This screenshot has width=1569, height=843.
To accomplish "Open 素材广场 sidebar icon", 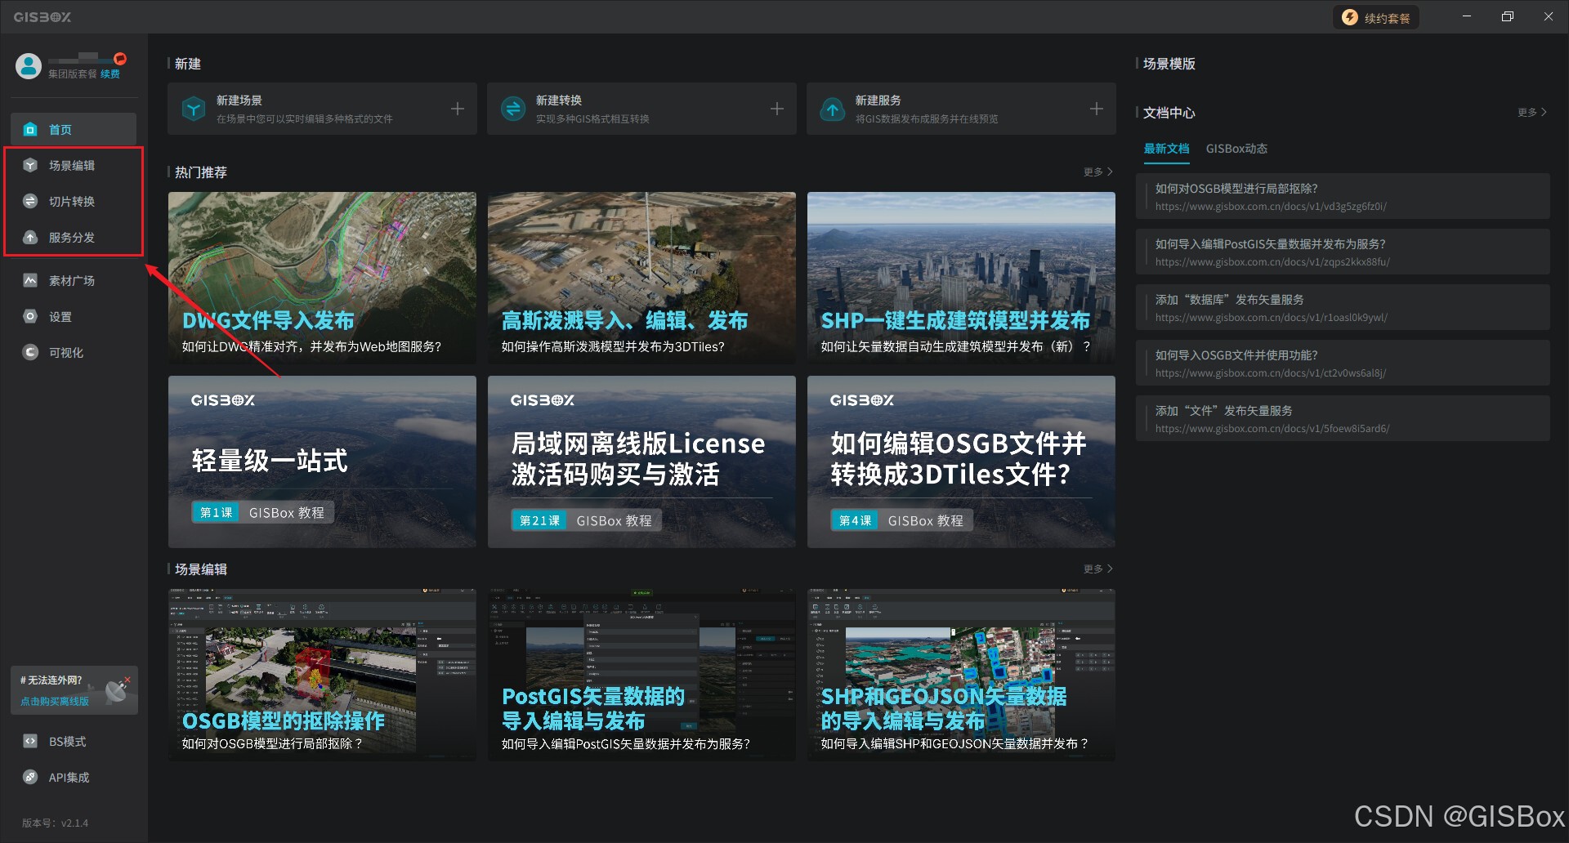I will coord(30,280).
